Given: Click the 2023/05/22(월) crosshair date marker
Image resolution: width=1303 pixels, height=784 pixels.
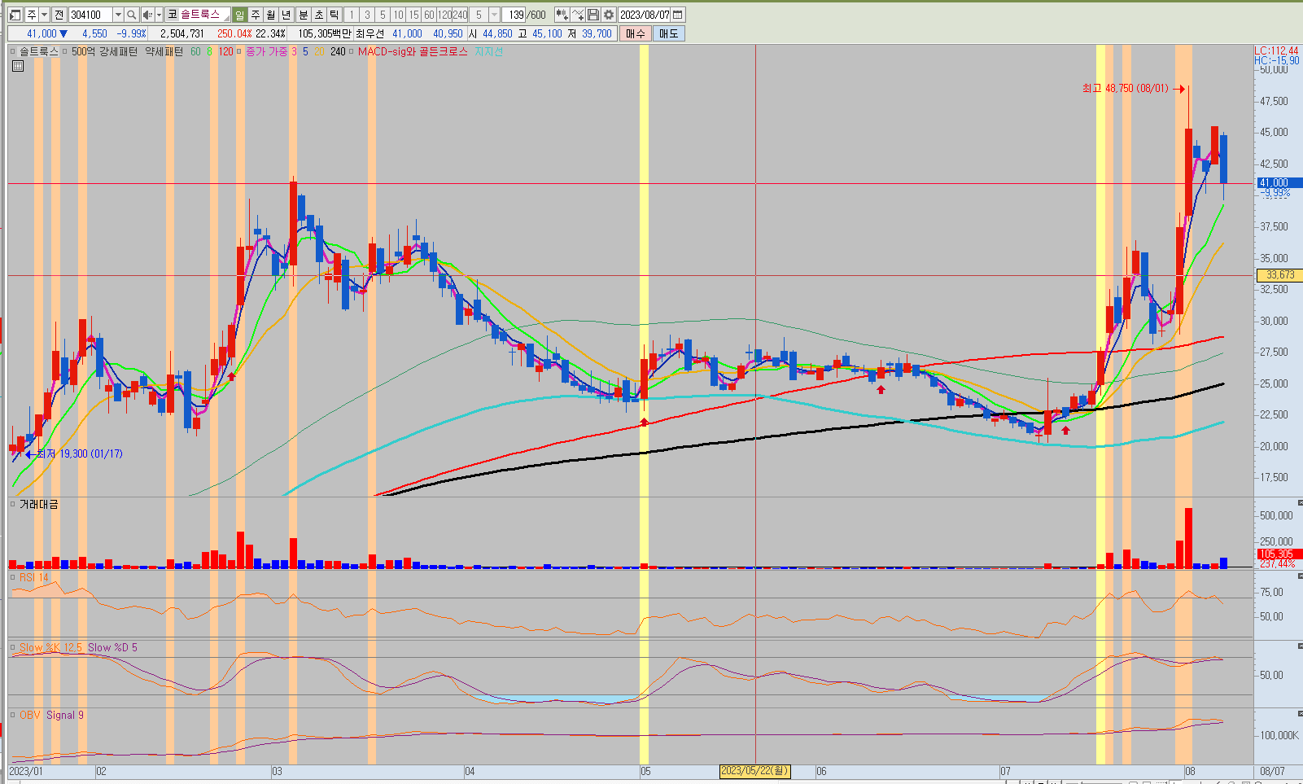Looking at the screenshot, I should click(x=755, y=770).
